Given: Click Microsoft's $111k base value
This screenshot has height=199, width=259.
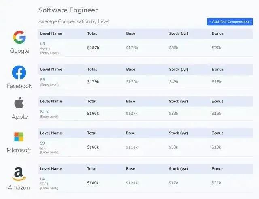Looking at the screenshot, I should (x=132, y=147).
